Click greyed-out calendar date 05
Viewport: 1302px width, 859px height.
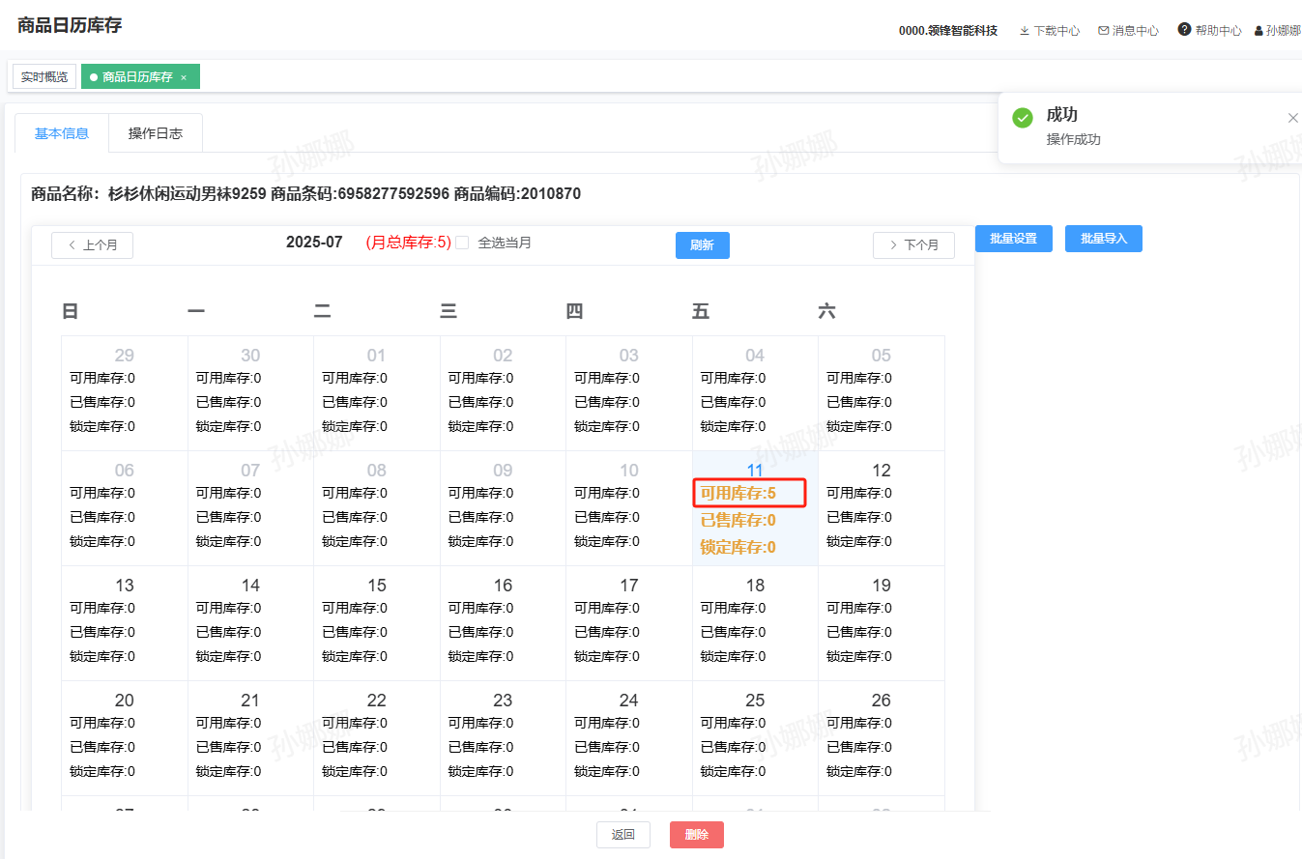[x=882, y=356]
